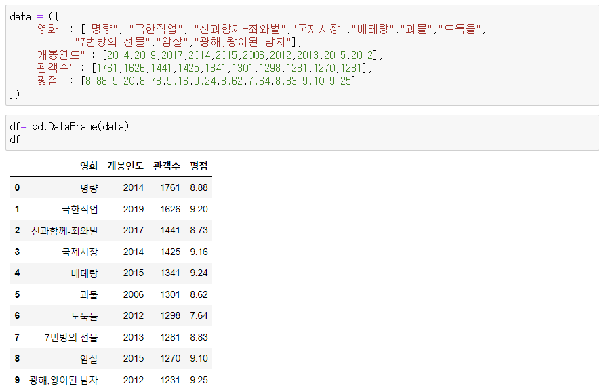Click rating 8.62 in table
This screenshot has height=388, width=608.
tap(199, 294)
